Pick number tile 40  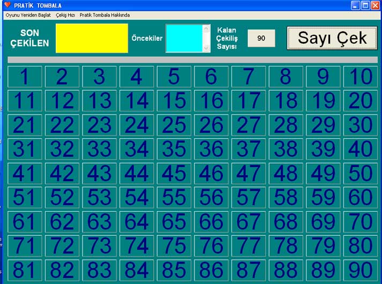click(361, 149)
